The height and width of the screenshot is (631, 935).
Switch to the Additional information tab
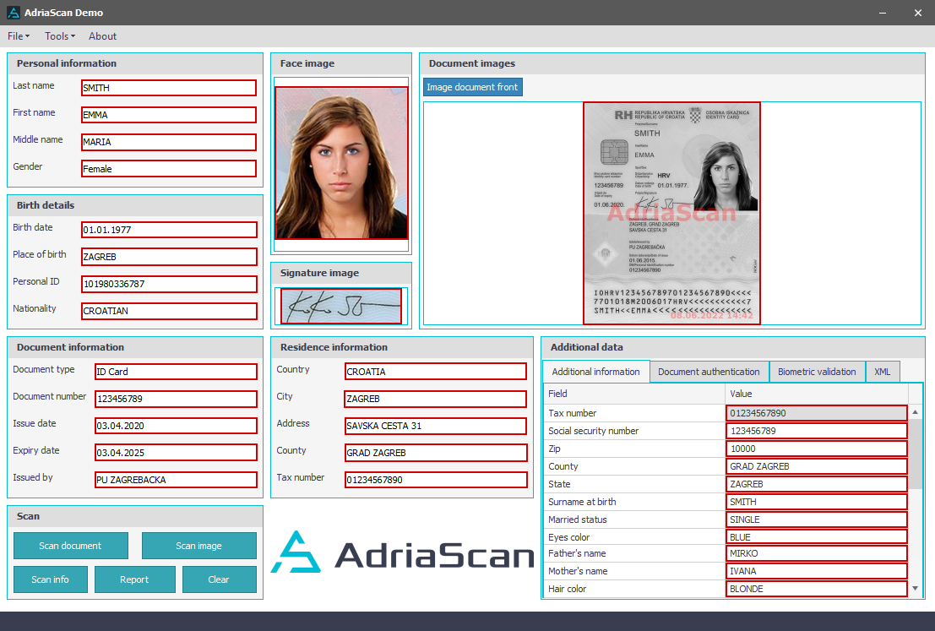click(x=595, y=372)
